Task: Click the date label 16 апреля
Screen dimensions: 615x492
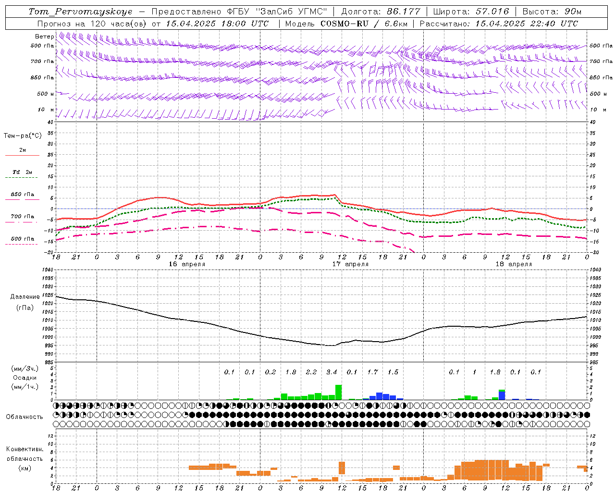Action: 187,264
